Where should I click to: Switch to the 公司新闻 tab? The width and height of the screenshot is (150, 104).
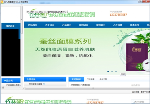(x=76, y=79)
